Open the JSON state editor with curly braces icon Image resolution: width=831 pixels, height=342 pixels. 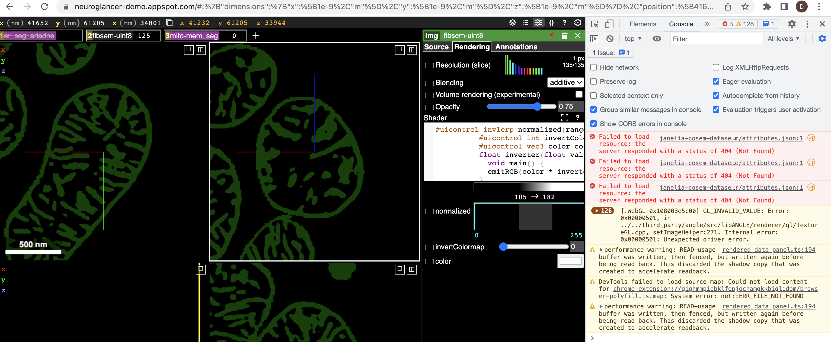[x=552, y=23]
